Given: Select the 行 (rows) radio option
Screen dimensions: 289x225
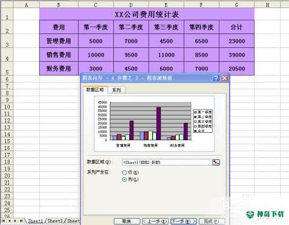Looking at the screenshot, I should tap(124, 172).
